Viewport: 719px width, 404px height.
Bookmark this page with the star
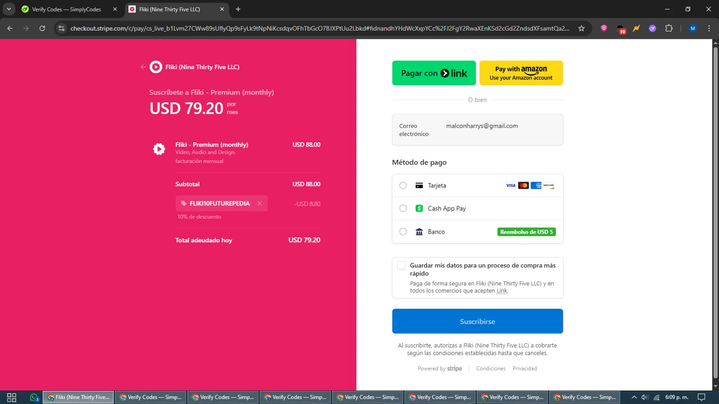tap(581, 28)
